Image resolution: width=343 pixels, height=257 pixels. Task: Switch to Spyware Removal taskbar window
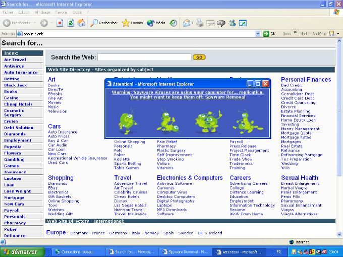point(186,252)
